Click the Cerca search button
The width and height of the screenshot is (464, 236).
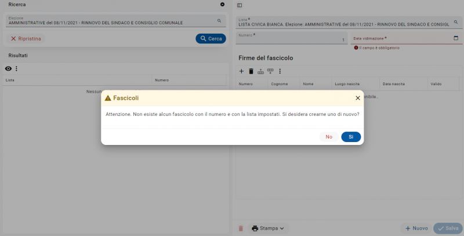[x=211, y=38]
